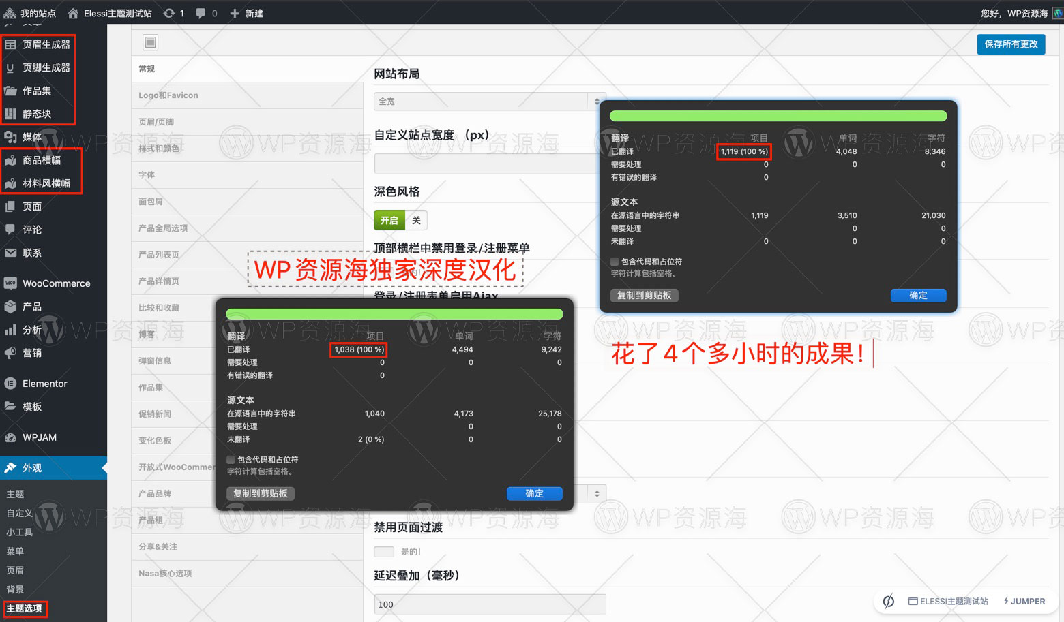1064x622 pixels.
Task: Open the 网站布局 全宽 dropdown
Action: (490, 102)
